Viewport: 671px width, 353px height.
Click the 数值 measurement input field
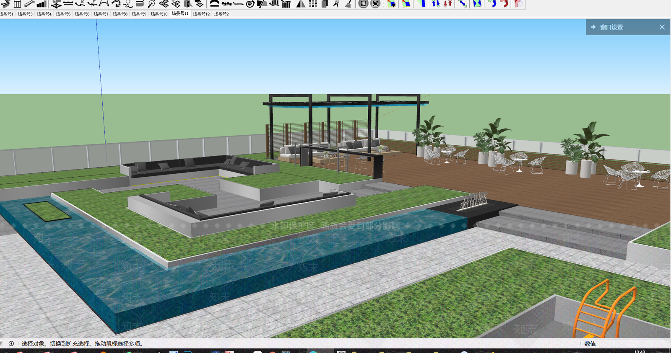coord(634,343)
